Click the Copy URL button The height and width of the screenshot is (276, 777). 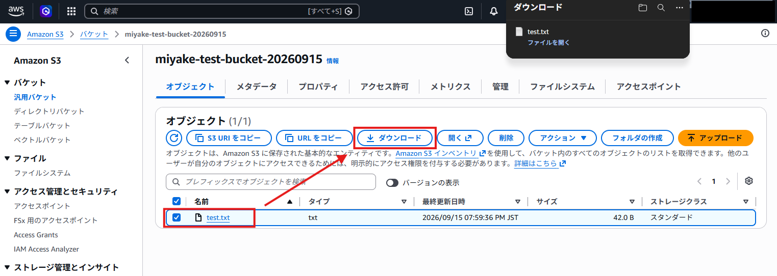coord(314,137)
